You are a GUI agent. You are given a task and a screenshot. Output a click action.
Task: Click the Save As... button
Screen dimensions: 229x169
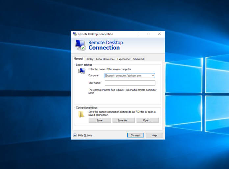tap(123, 120)
